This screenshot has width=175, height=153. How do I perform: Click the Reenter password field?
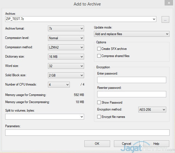click(131, 94)
